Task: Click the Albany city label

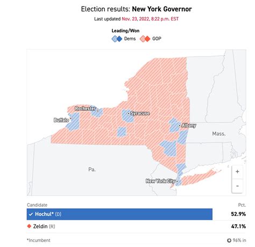Action: point(189,125)
